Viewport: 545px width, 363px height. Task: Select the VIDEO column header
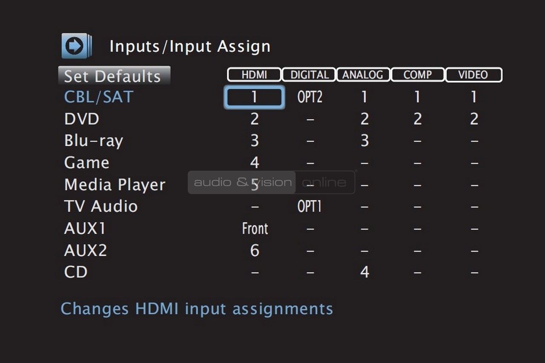(x=473, y=75)
